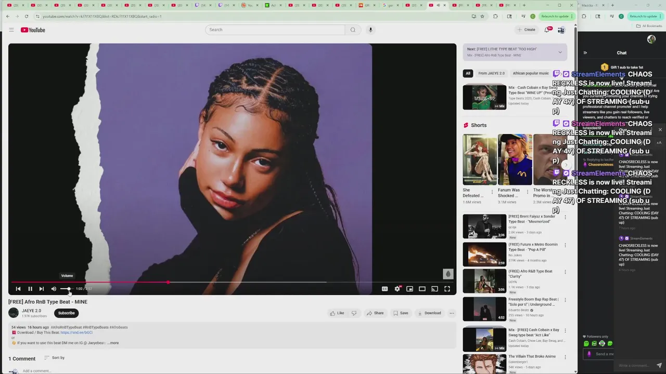Toggle theater mode view

(x=422, y=289)
